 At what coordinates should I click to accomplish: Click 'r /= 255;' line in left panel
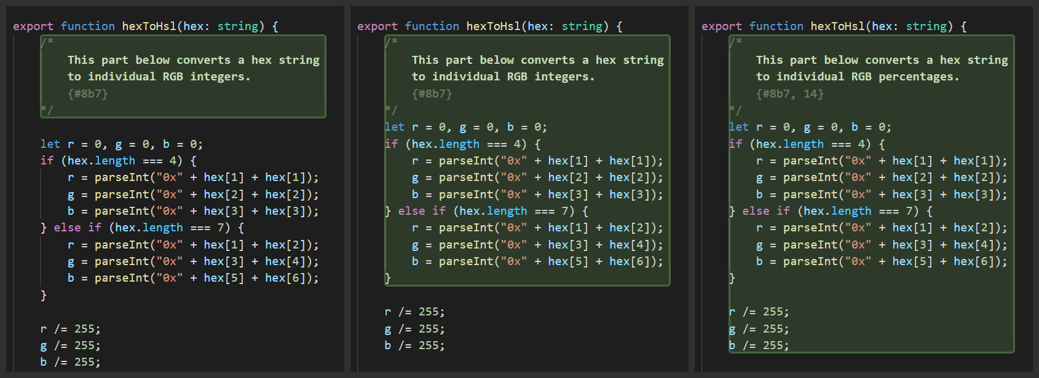click(x=71, y=329)
